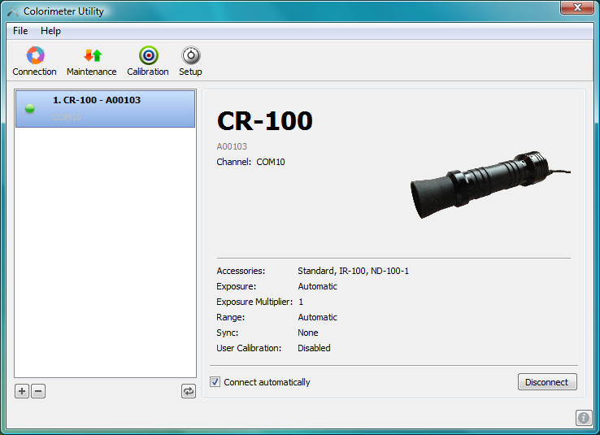
Task: Click the Accessories: label
Action: click(x=241, y=271)
